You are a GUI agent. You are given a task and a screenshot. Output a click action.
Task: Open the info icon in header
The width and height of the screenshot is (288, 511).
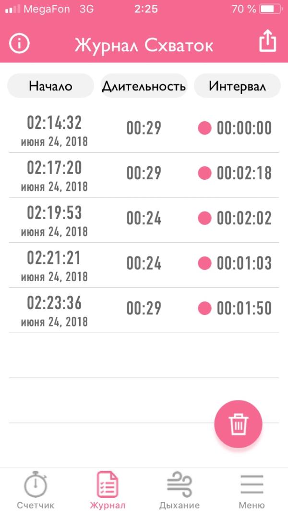pyautogui.click(x=20, y=44)
